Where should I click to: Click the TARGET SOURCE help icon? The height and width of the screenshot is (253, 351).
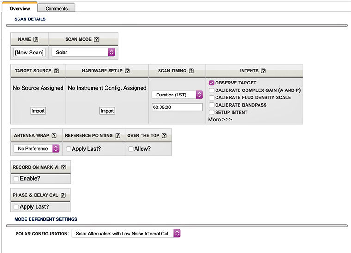click(56, 71)
